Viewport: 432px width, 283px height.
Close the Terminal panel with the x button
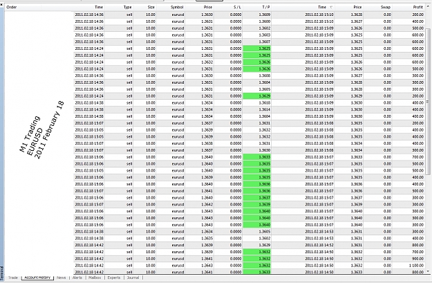pos(1,4)
